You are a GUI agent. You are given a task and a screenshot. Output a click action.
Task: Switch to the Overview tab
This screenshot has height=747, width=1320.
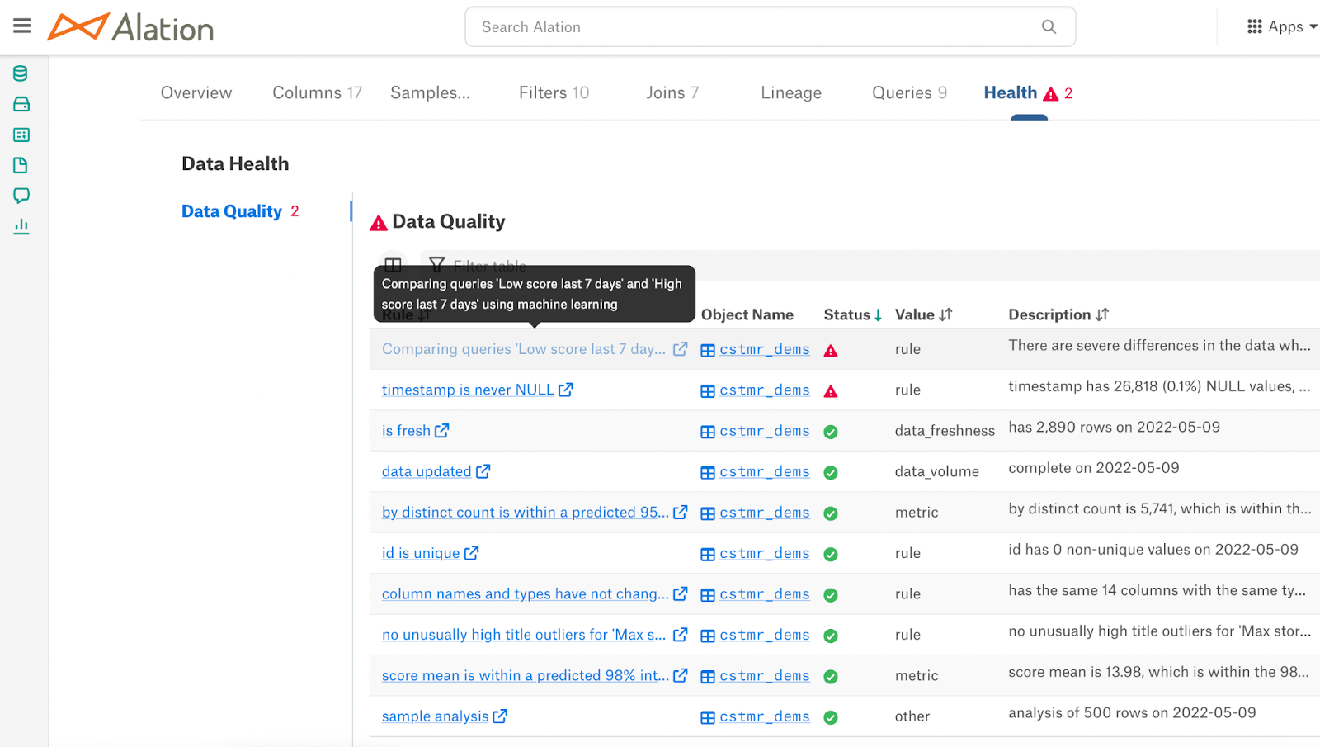(196, 92)
